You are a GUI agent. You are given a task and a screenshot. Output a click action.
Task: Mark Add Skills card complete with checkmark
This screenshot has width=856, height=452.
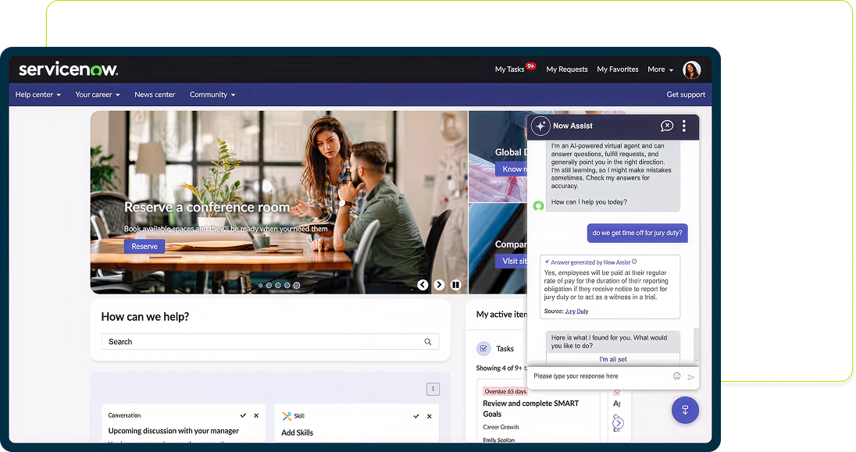point(416,416)
